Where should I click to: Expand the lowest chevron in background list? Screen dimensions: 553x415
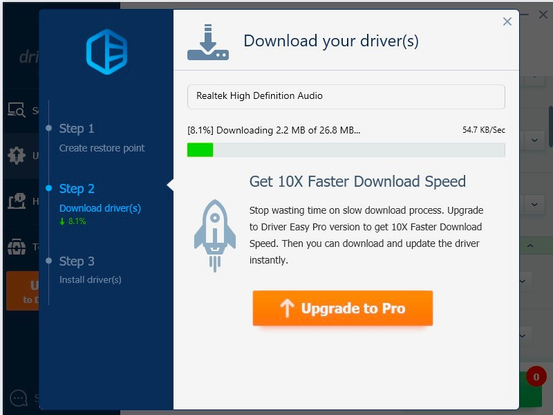click(523, 335)
